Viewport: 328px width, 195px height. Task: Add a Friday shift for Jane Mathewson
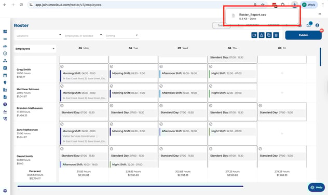(x=282, y=133)
